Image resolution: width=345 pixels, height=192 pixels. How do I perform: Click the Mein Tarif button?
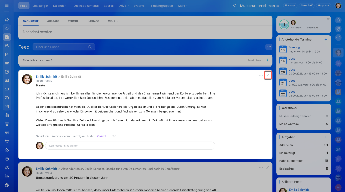point(307,5)
